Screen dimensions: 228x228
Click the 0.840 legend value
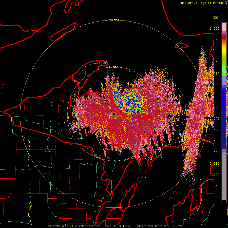click(x=215, y=62)
